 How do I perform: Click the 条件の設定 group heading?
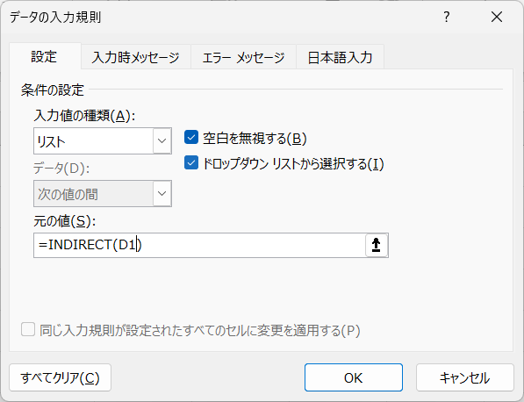tap(53, 90)
